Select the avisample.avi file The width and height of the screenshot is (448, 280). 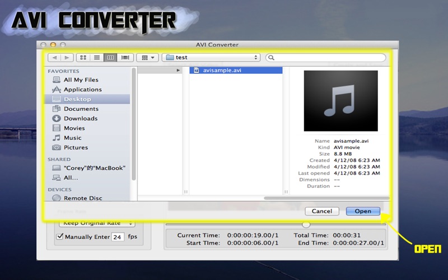click(236, 71)
